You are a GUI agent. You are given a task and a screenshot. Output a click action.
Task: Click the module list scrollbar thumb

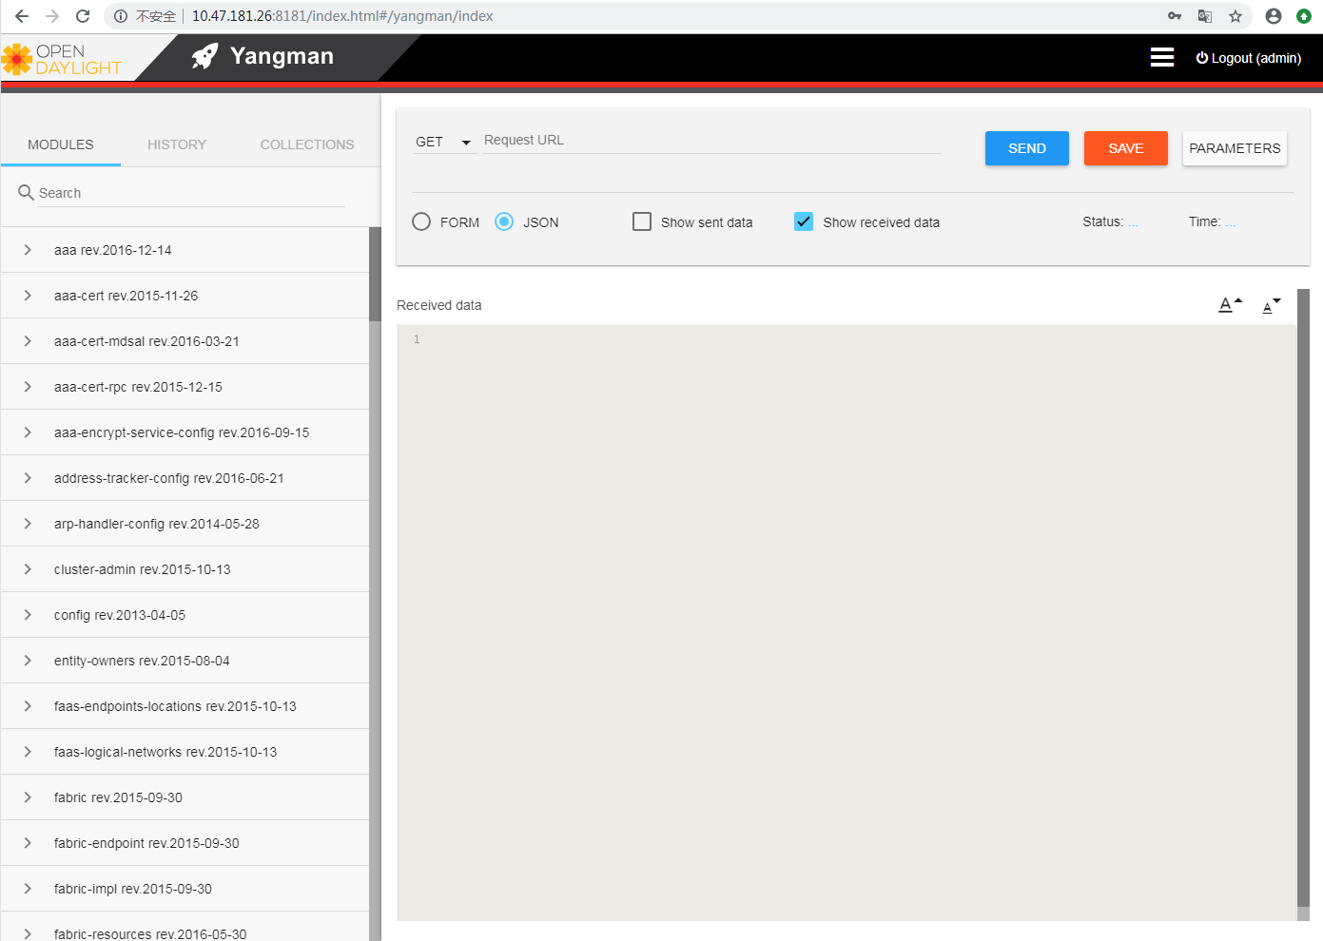click(375, 274)
